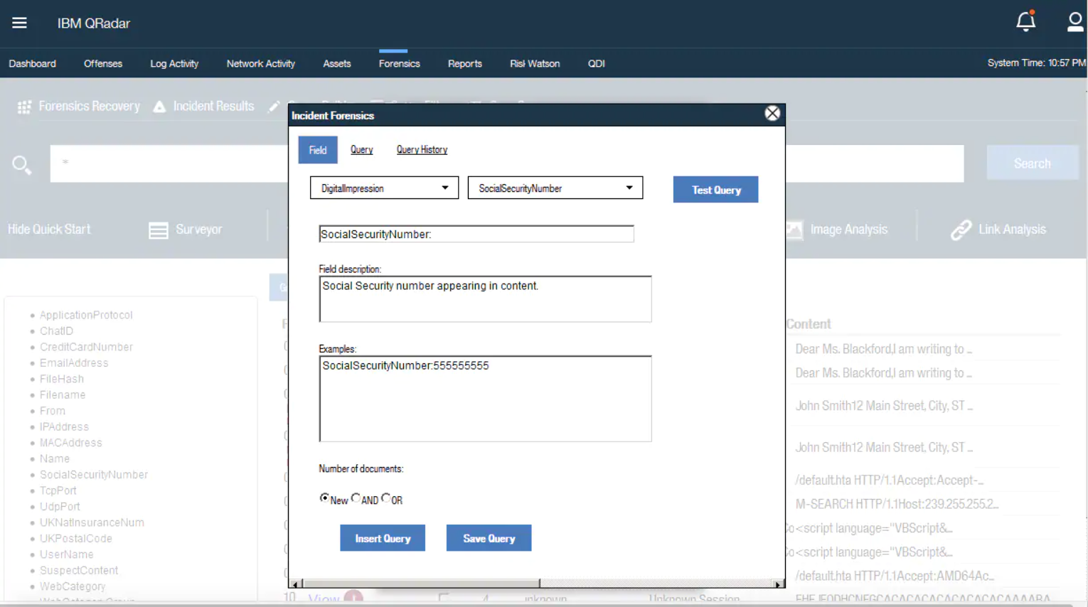Click the Content column header
Image resolution: width=1088 pixels, height=607 pixels.
click(809, 324)
